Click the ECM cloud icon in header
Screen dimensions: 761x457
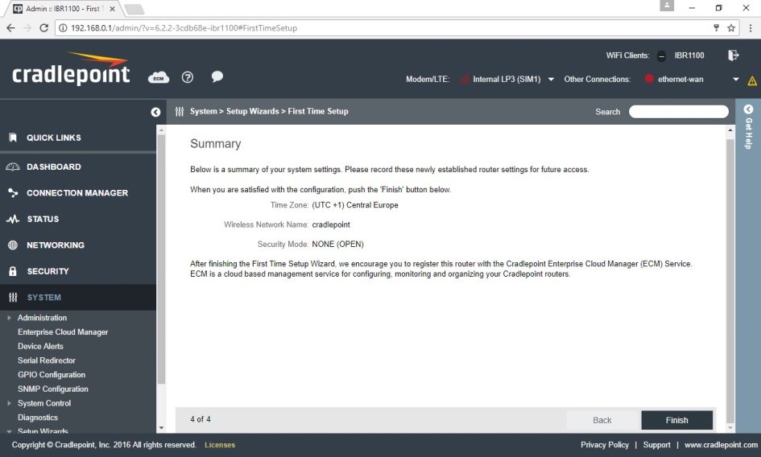tap(159, 78)
